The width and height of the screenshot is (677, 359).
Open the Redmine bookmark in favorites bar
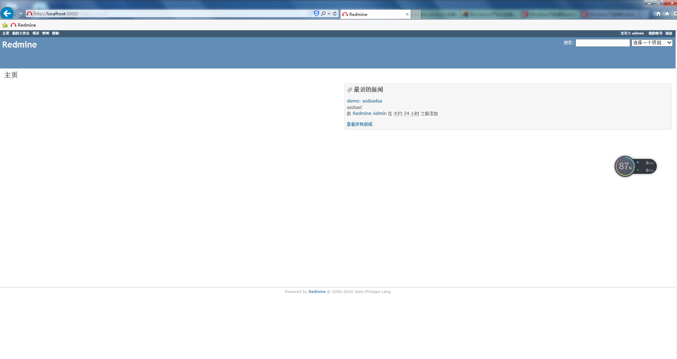click(23, 25)
